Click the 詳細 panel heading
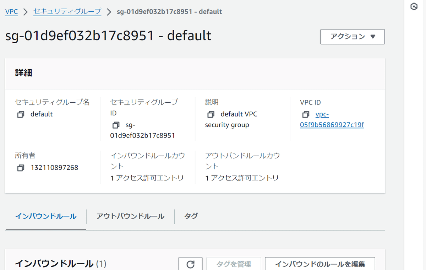 point(23,73)
